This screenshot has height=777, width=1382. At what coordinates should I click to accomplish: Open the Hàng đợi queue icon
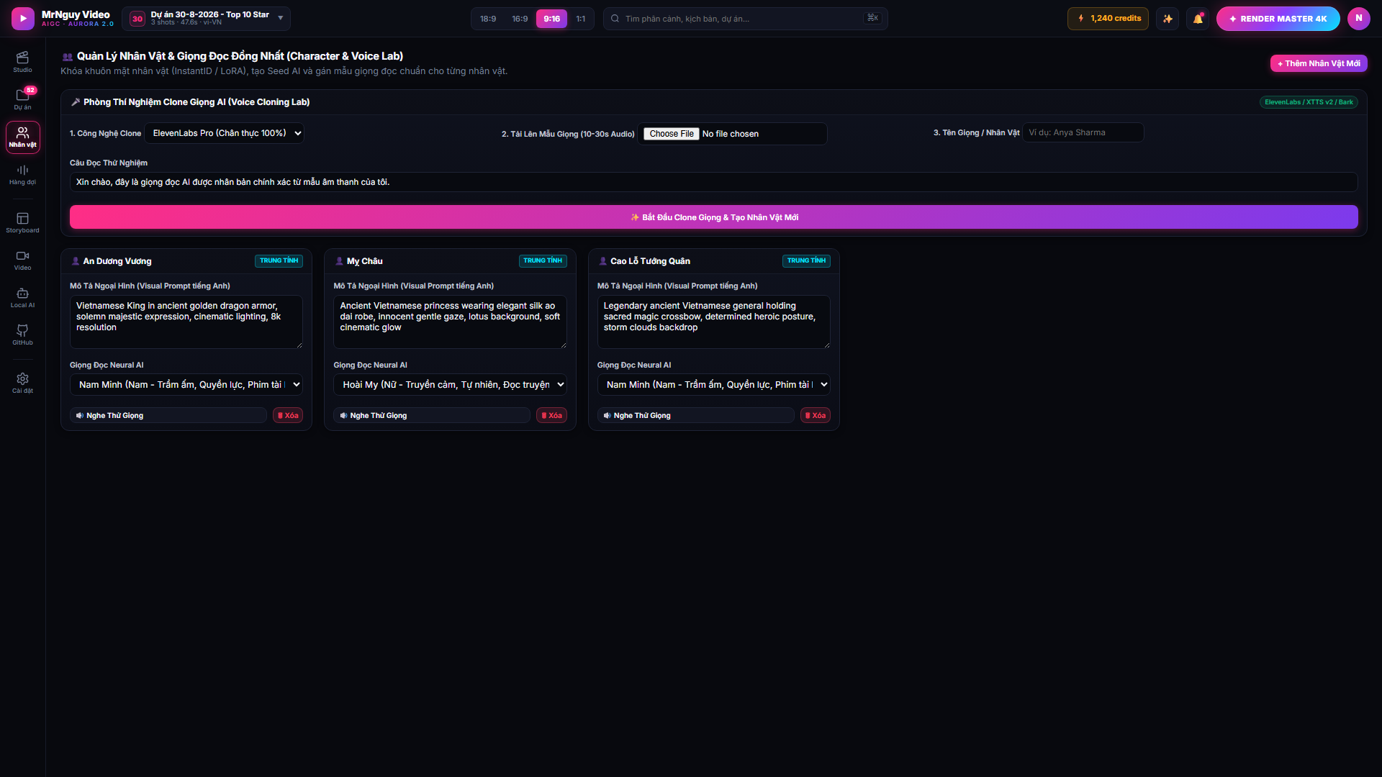22,175
